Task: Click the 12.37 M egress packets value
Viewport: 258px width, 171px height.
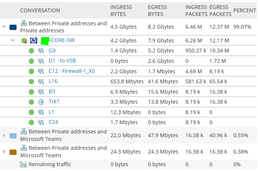Action: pyautogui.click(x=219, y=27)
